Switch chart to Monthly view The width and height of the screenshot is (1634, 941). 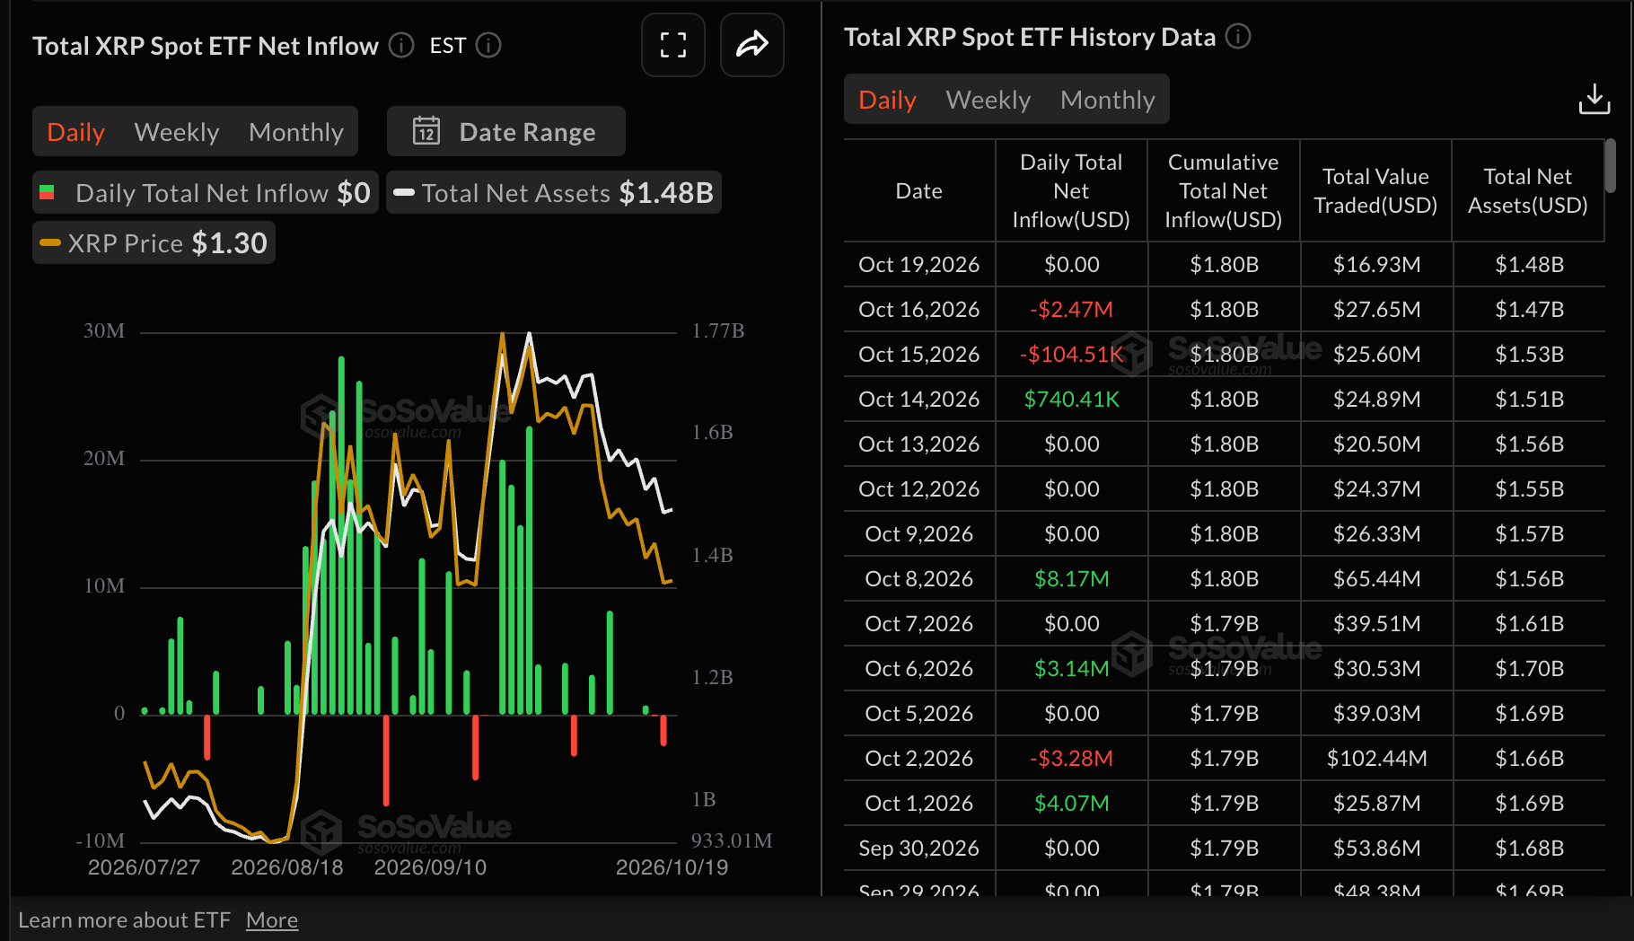click(296, 132)
